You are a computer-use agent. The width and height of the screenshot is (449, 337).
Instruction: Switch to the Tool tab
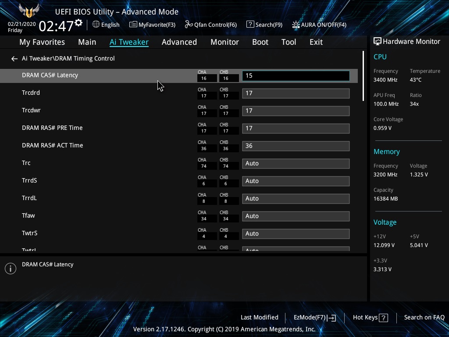289,42
